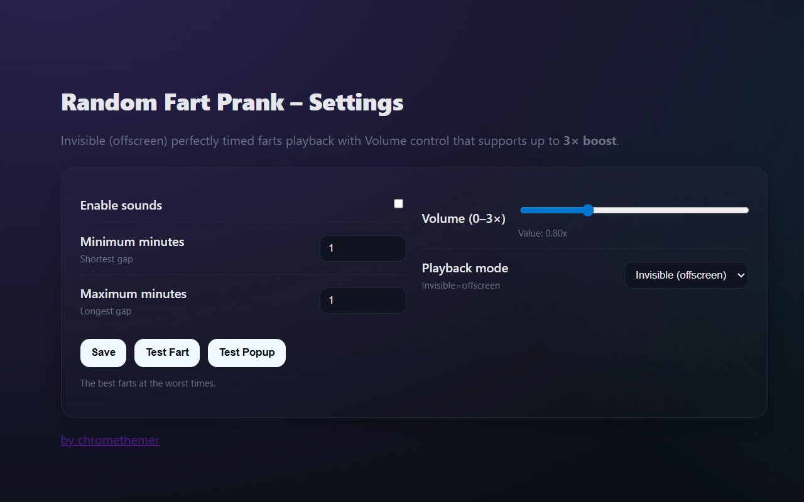This screenshot has width=804, height=502.
Task: Click the Random Fart Prank – Settings heading
Action: pos(232,102)
